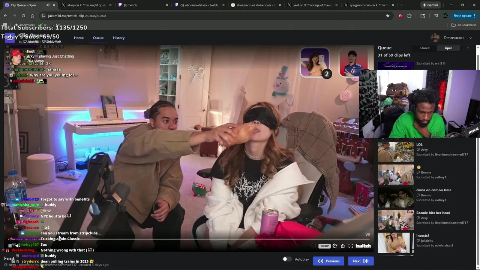480x270 pixels.
Task: Open the Twitch logo link in player
Action: (x=363, y=246)
